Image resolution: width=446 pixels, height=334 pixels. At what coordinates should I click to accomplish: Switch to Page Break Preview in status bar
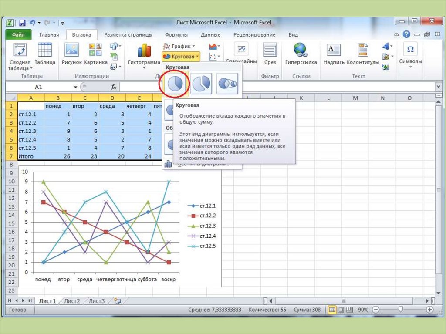click(350, 310)
